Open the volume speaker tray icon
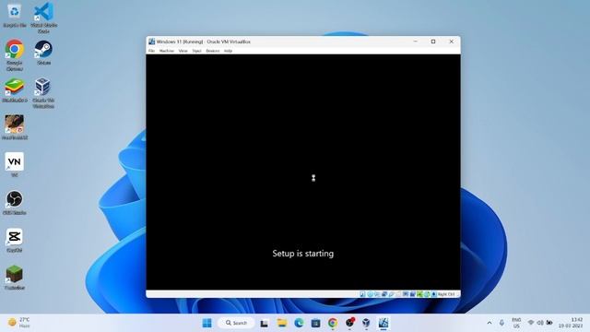Viewport: 590px width, 332px height. (540, 323)
